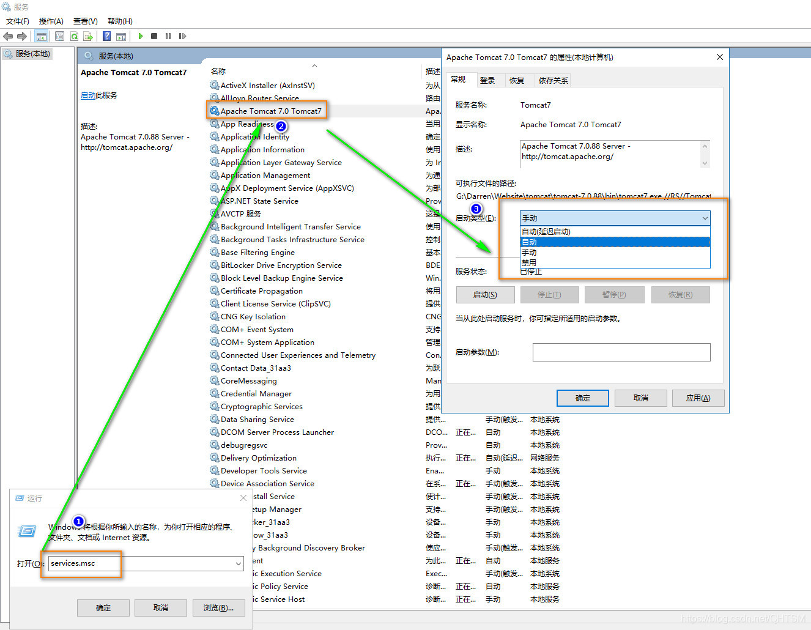
Task: Click the green Start Service play icon
Action: 141,36
